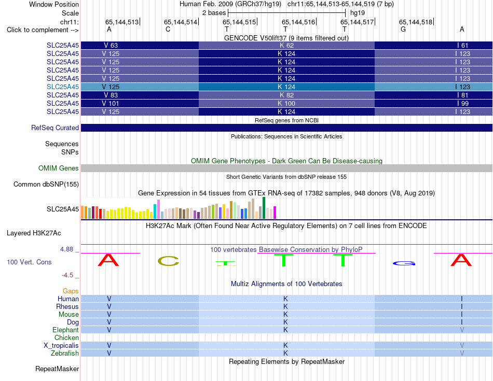
Task: Click the Mouse alignment row label
Action: (69, 315)
